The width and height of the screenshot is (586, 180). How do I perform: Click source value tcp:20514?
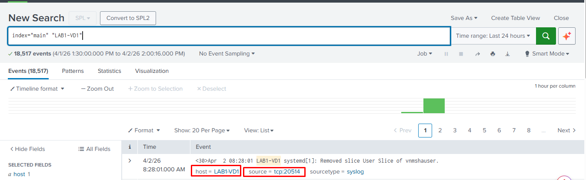tap(288, 172)
